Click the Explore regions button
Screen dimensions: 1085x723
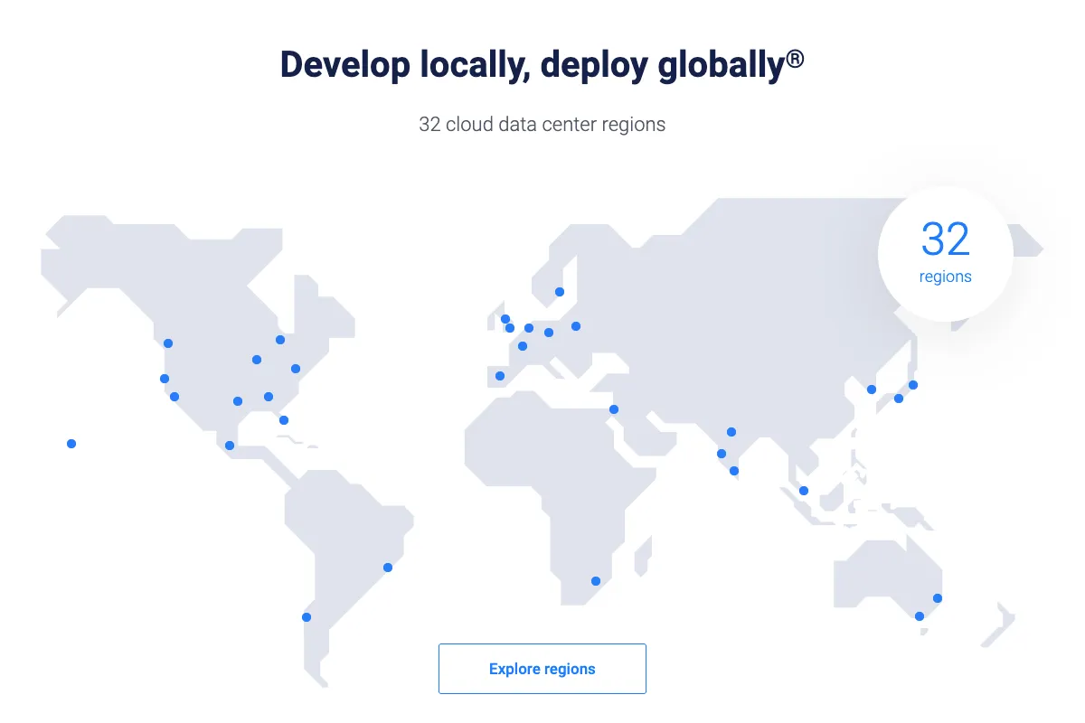point(542,669)
